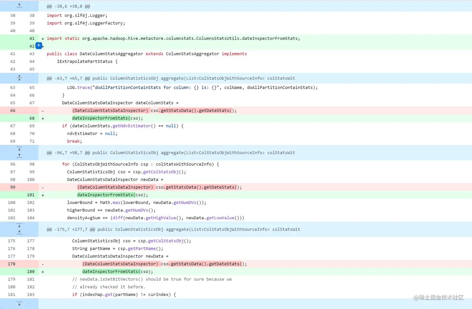
Task: Select old line number 99 of the removed newData cast
Action: click(x=13, y=187)
